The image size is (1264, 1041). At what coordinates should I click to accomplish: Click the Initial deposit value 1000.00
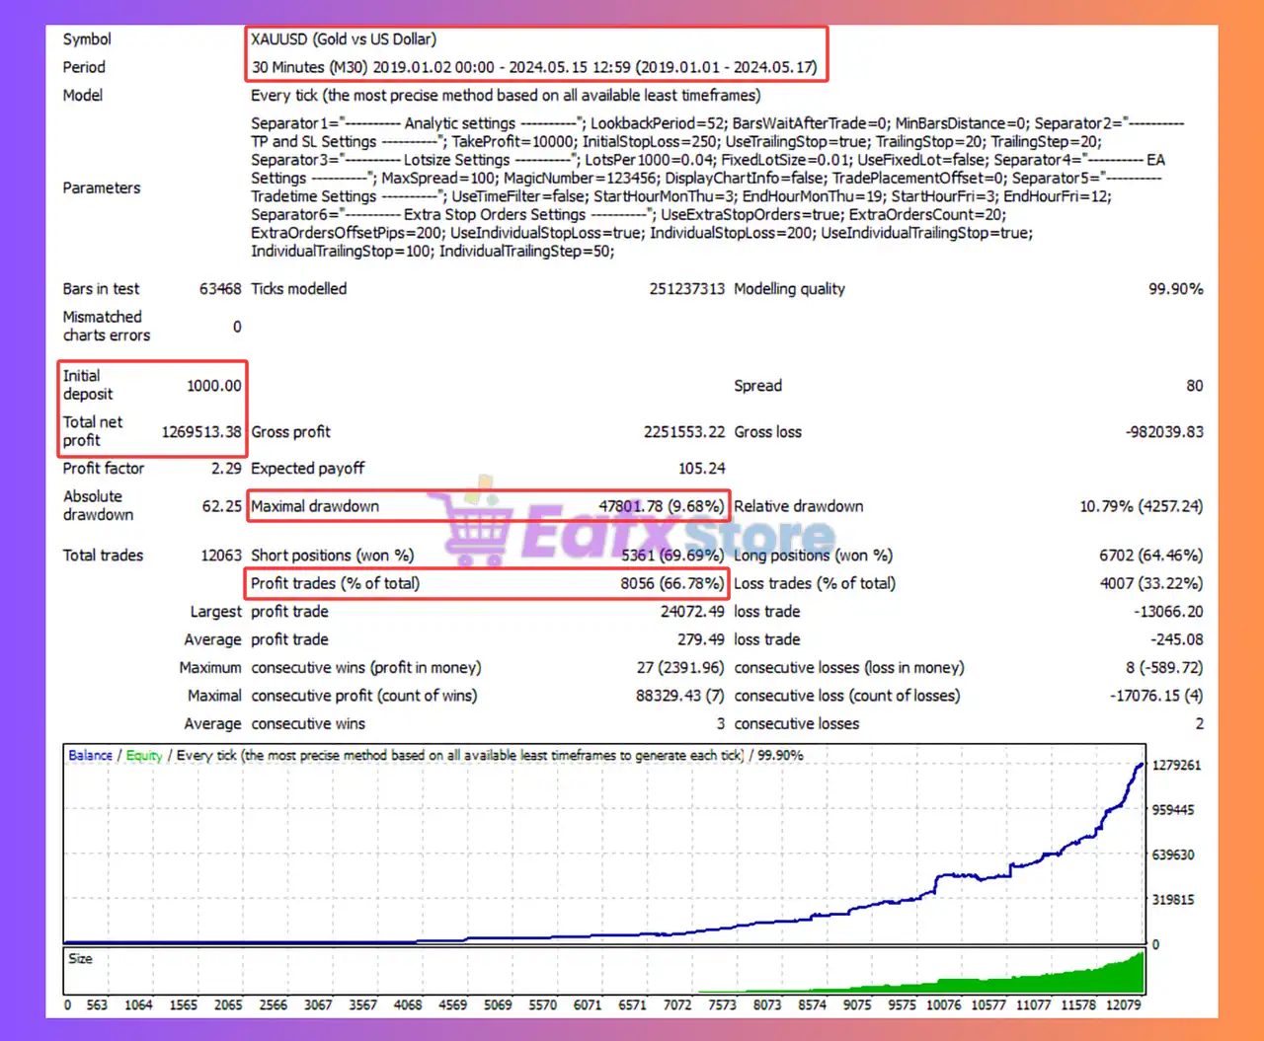pyautogui.click(x=215, y=385)
